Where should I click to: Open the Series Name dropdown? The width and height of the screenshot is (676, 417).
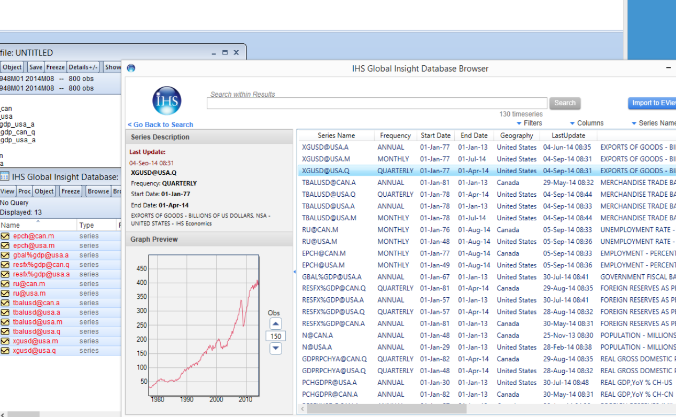(x=654, y=123)
